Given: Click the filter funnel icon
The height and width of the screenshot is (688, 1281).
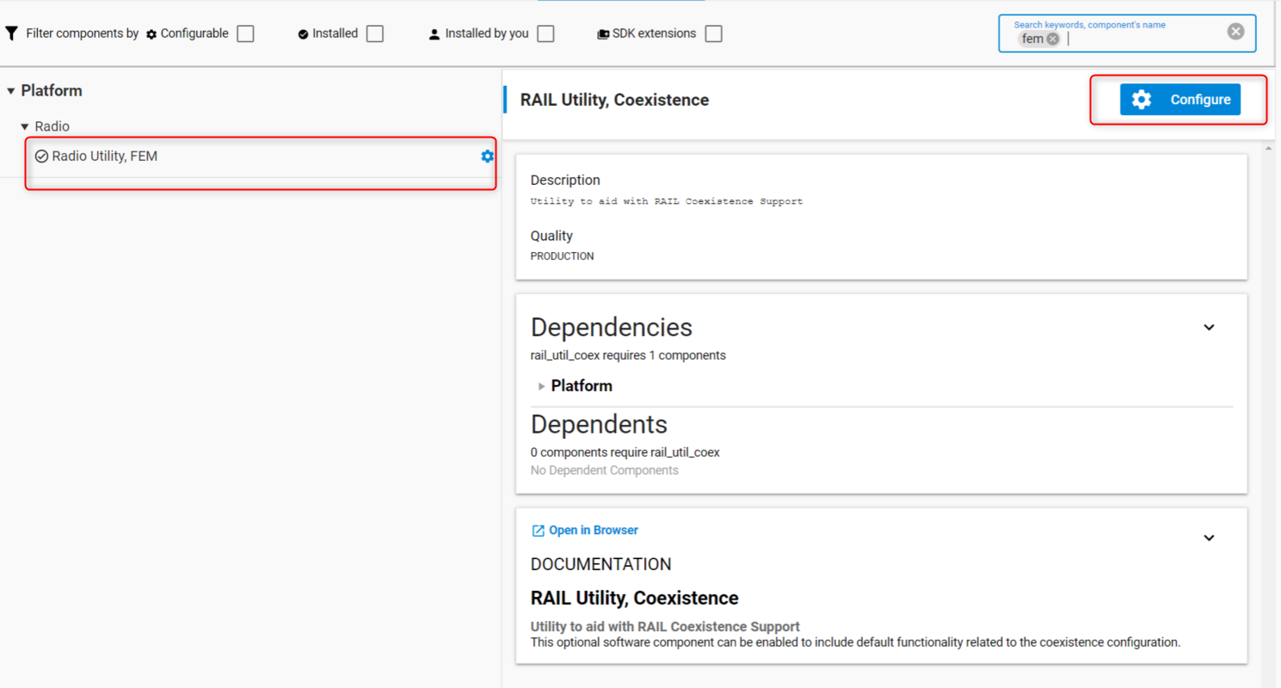Looking at the screenshot, I should click(11, 34).
